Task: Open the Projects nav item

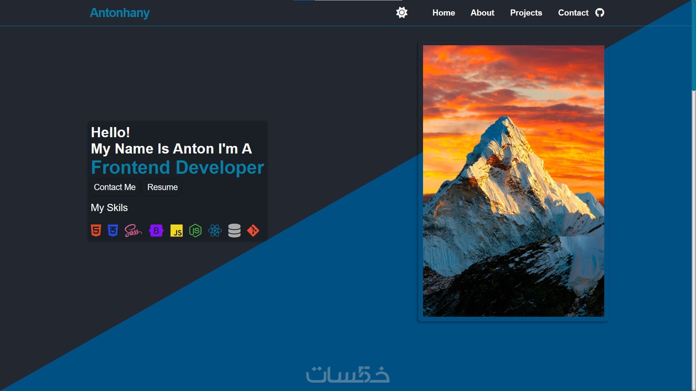Action: 526,13
